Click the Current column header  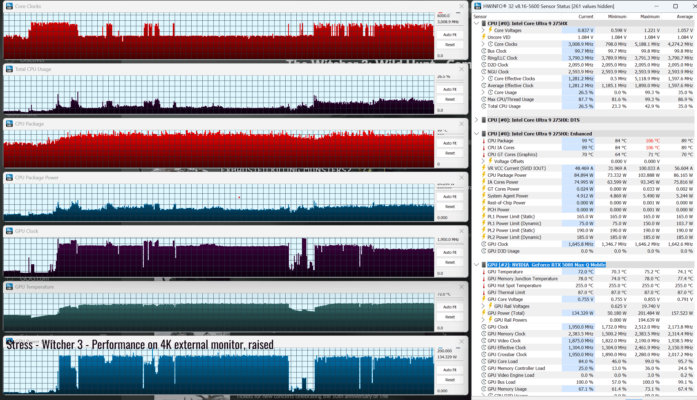(x=578, y=17)
